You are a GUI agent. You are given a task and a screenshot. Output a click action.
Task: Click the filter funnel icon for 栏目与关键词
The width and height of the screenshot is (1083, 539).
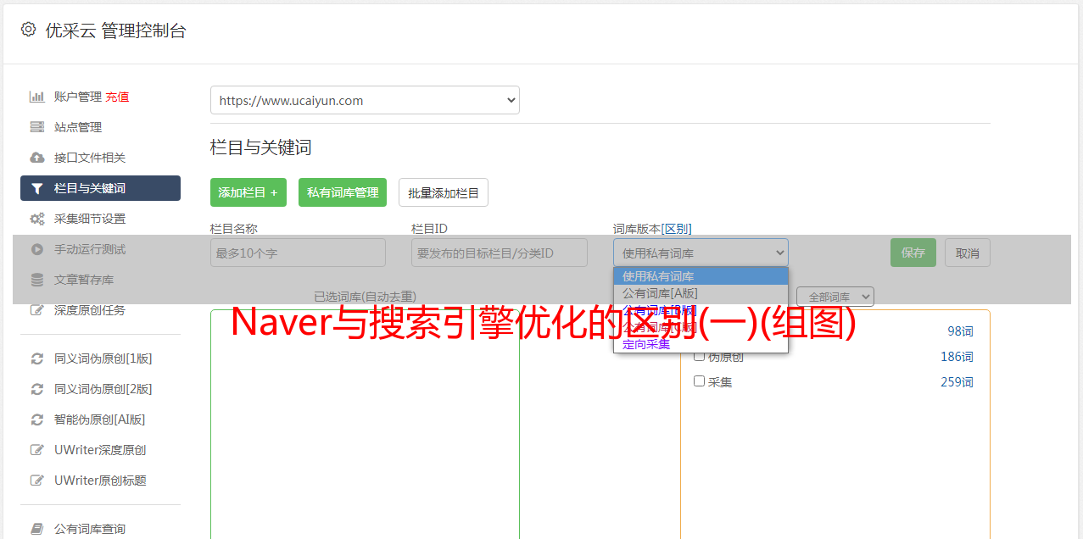coord(36,188)
